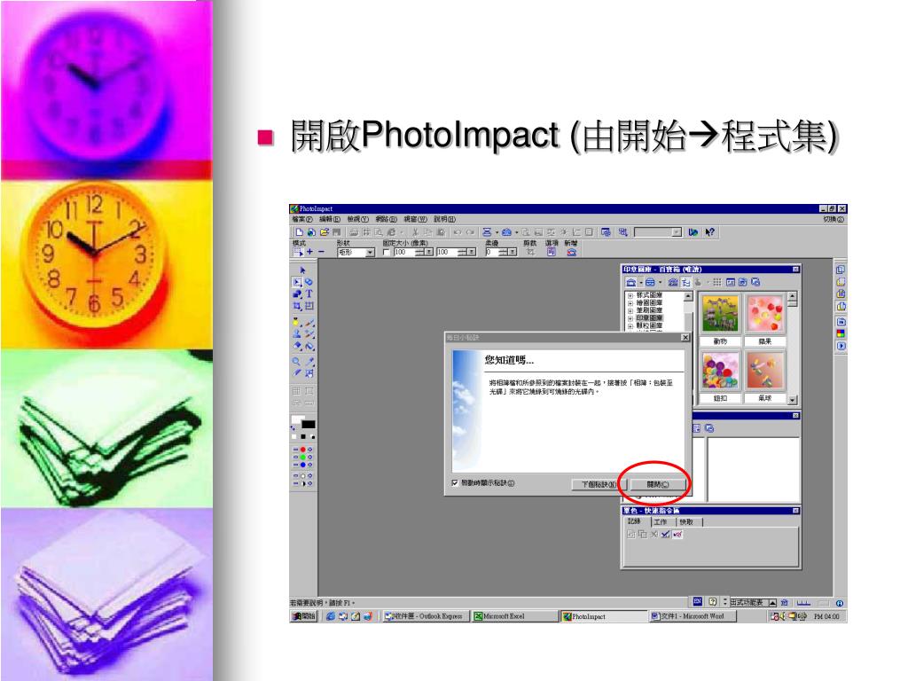Click the 選項 options icon in attribute bar

552,252
